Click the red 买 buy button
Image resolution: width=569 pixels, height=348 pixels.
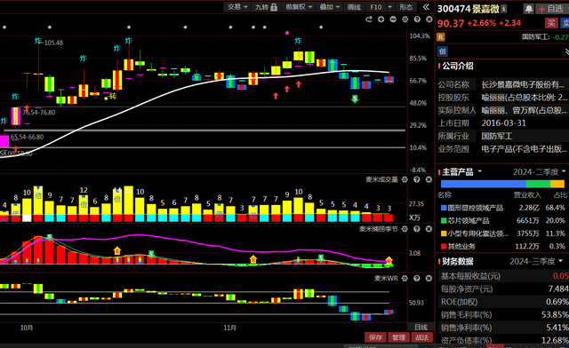pos(551,23)
